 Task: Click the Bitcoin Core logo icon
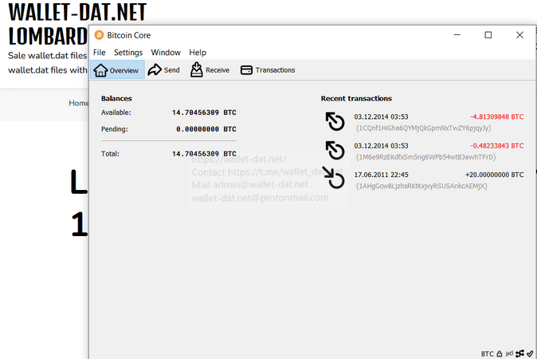coord(99,35)
